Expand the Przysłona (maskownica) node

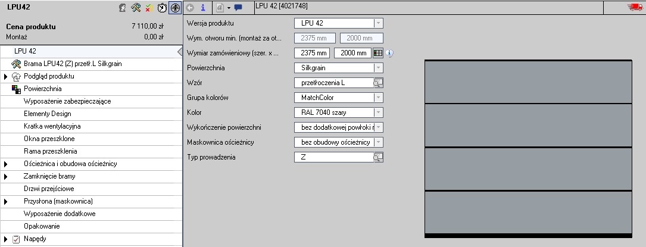[x=6, y=202]
